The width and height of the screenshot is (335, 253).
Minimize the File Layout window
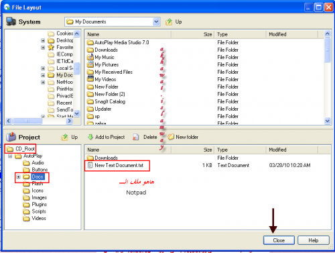(x=308, y=7)
